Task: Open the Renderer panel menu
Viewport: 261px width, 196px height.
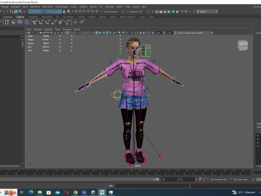Action: (x=67, y=29)
